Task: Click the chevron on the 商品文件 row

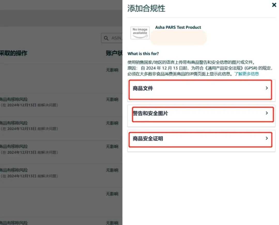Action: coord(267,88)
